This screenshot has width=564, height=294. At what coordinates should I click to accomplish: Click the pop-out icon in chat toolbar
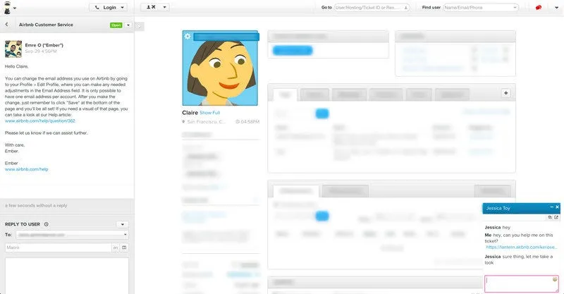(556, 217)
